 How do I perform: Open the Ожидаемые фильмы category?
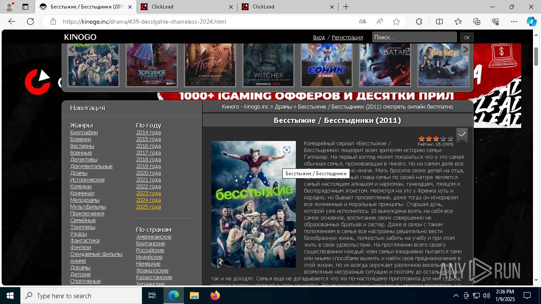pos(96,254)
